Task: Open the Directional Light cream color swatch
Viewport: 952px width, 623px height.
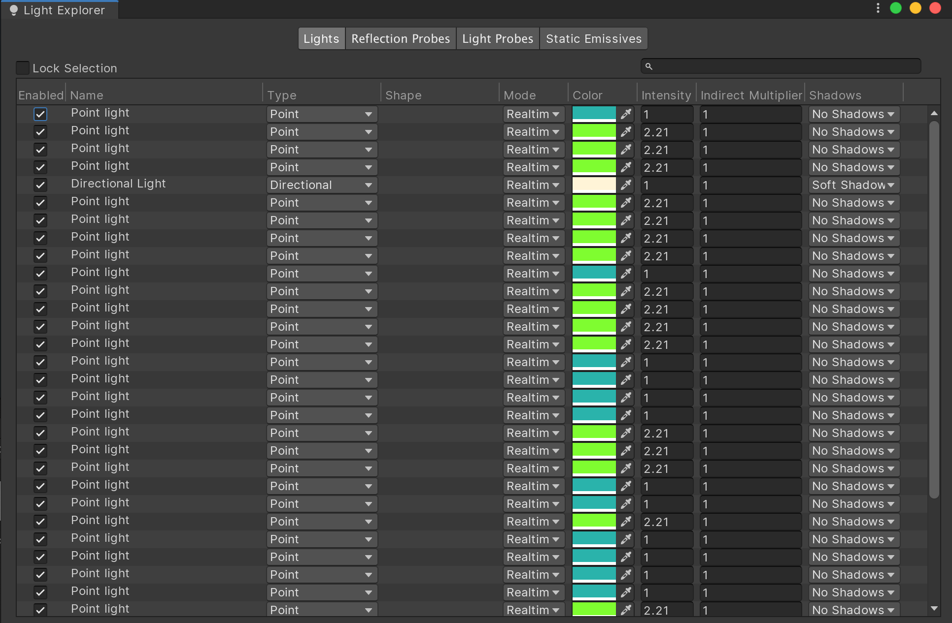Action: tap(594, 185)
